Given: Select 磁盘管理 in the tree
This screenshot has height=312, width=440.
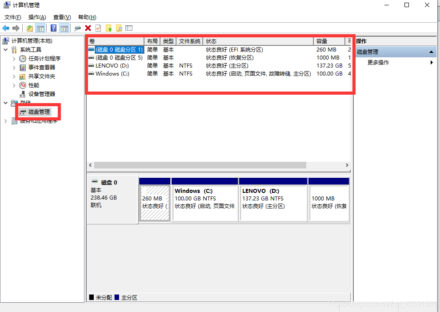Looking at the screenshot, I should point(39,112).
